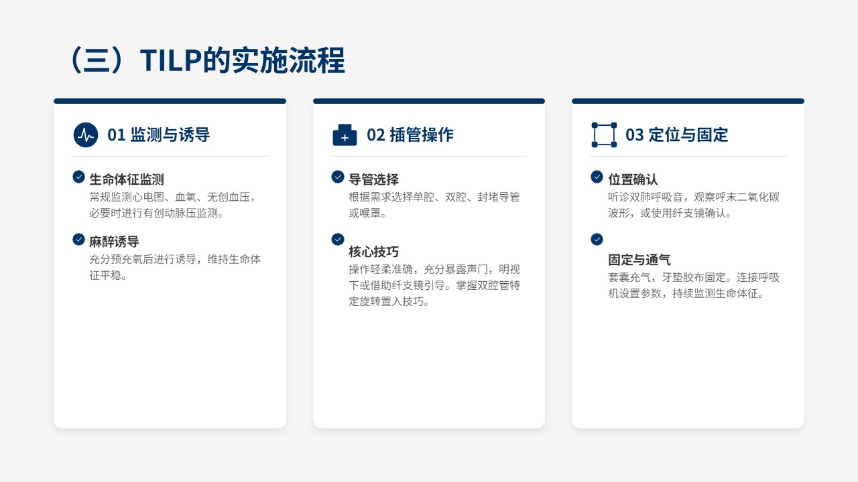Click the heartbeat pulse icon beside 监测与诱导

coord(86,135)
